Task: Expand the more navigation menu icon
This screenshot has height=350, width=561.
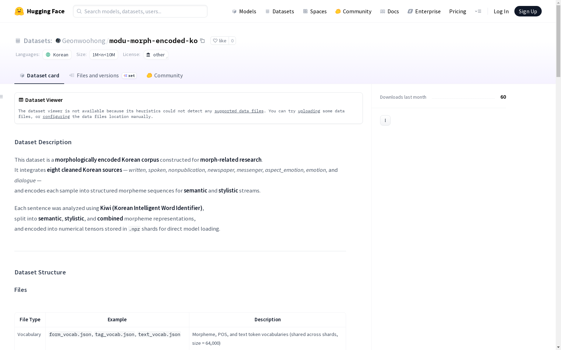Action: (478, 11)
